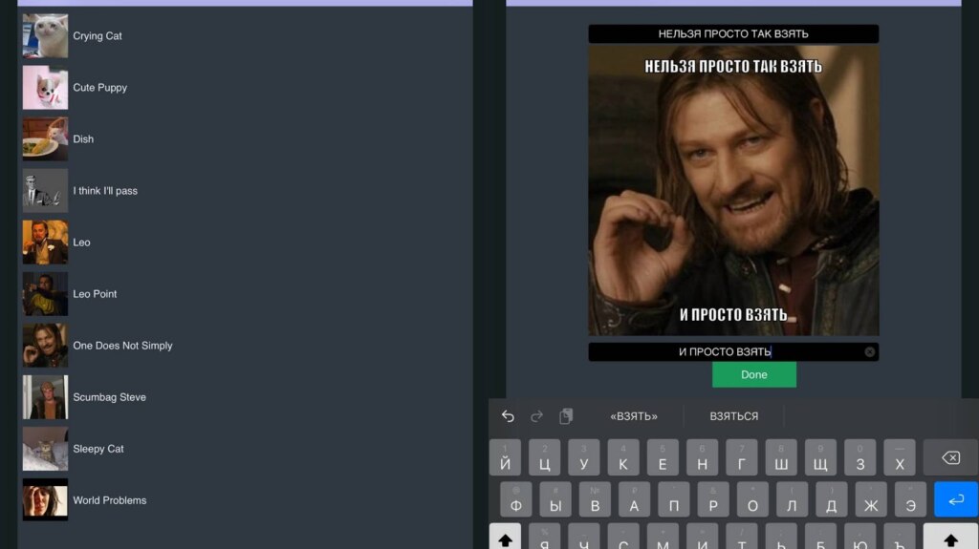Tap the Ы key
The image size is (979, 549).
pos(555,499)
